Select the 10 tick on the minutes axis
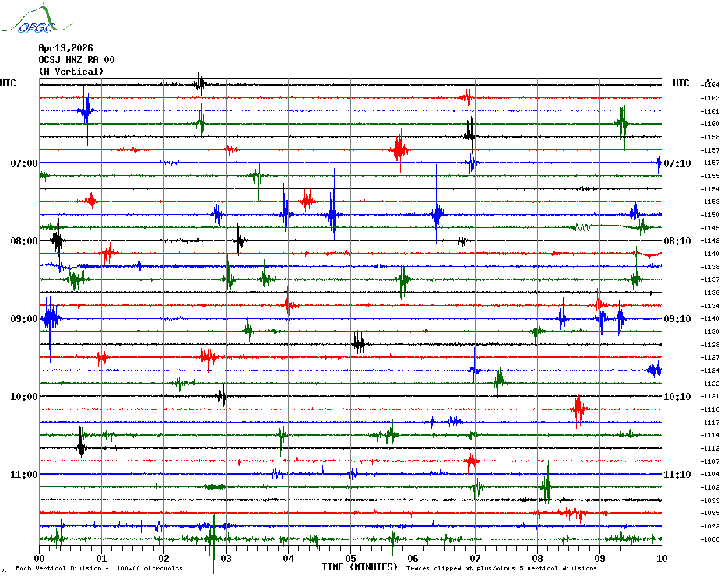This screenshot has height=579, width=724. click(662, 559)
